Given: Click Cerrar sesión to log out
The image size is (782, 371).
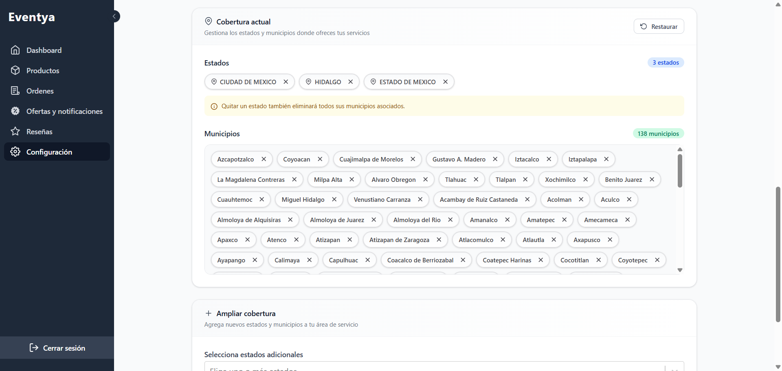Looking at the screenshot, I should (x=64, y=348).
